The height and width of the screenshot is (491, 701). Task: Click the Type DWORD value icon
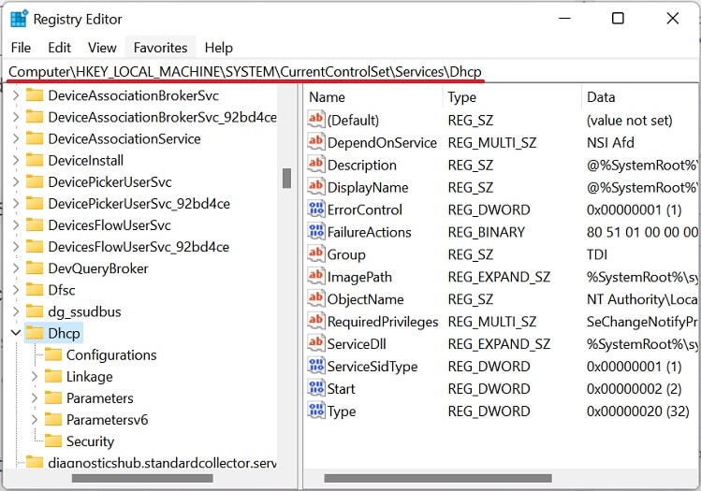pos(315,411)
